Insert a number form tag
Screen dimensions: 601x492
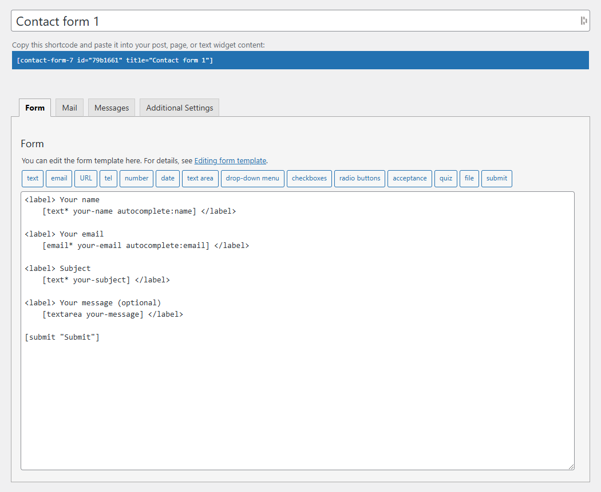[136, 178]
